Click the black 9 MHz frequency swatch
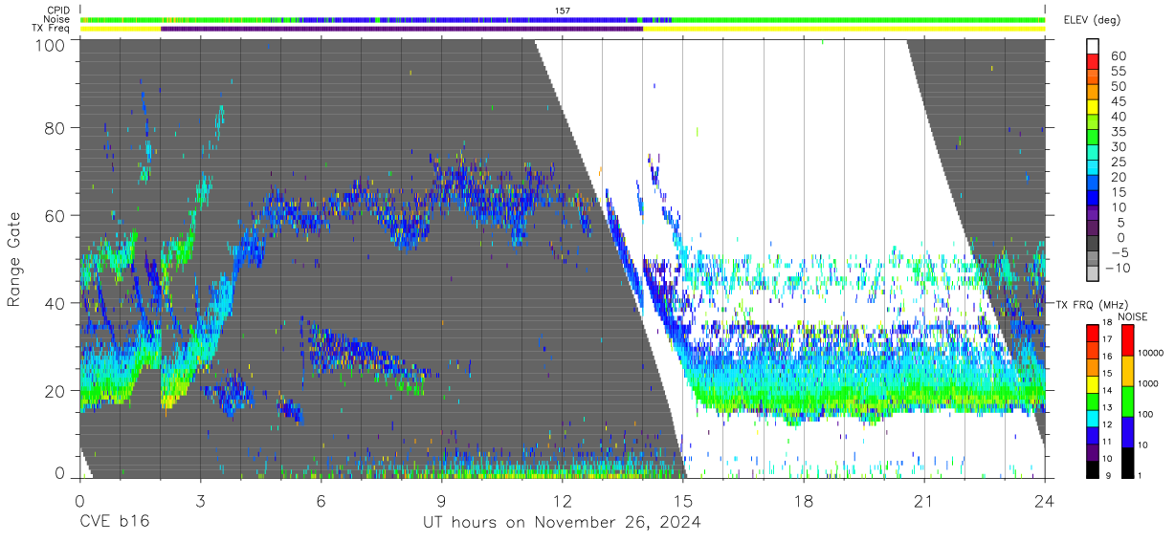The width and height of the screenshot is (1175, 542). click(1093, 469)
